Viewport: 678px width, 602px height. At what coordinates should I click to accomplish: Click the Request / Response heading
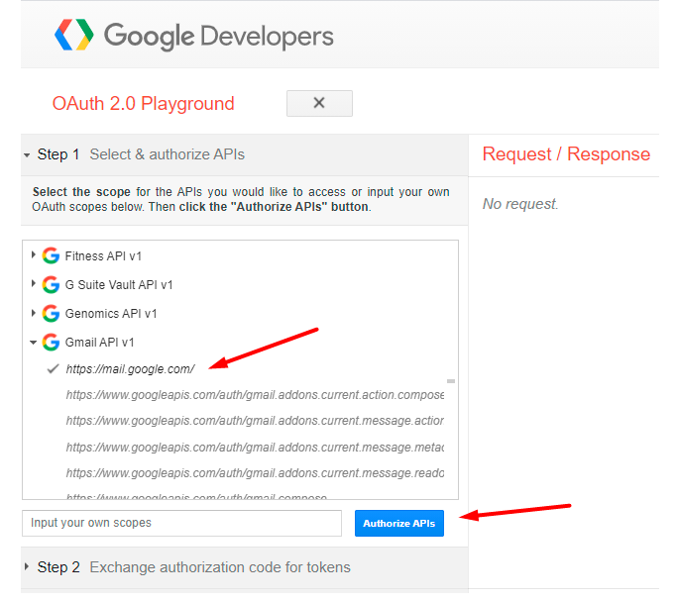click(566, 153)
